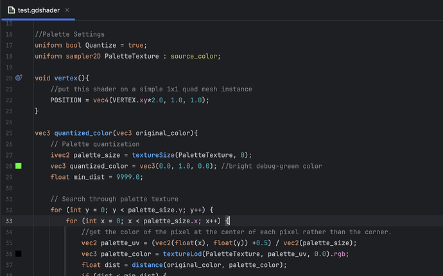Place cursor on the vertex function name
The width and height of the screenshot is (443, 276).
[x=66, y=78]
